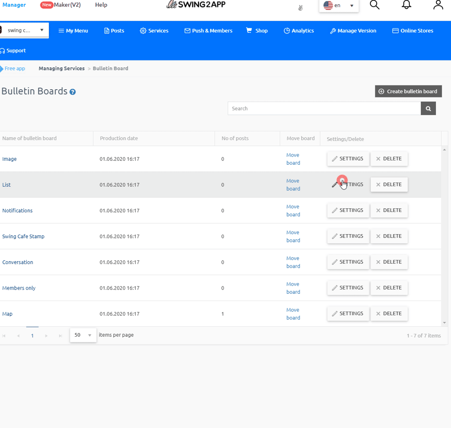Click the Create bulletin board button
This screenshot has width=451, height=428.
[x=408, y=91]
